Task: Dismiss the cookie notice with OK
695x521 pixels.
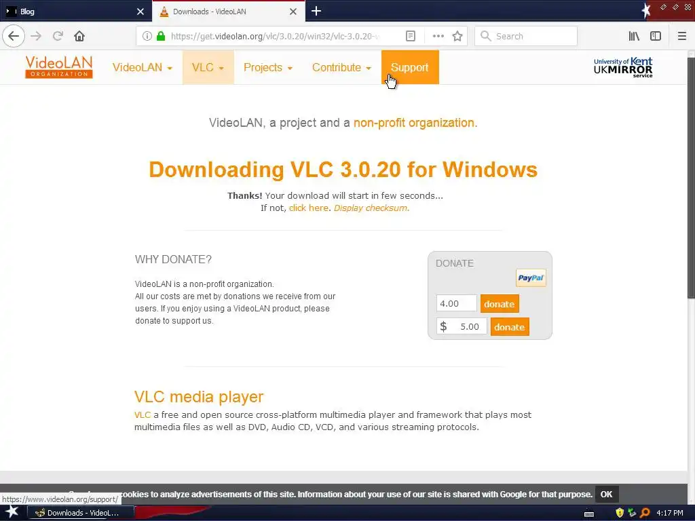Action: [x=606, y=495]
